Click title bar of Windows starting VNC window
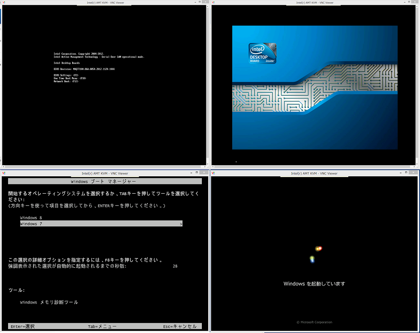 [314, 173]
